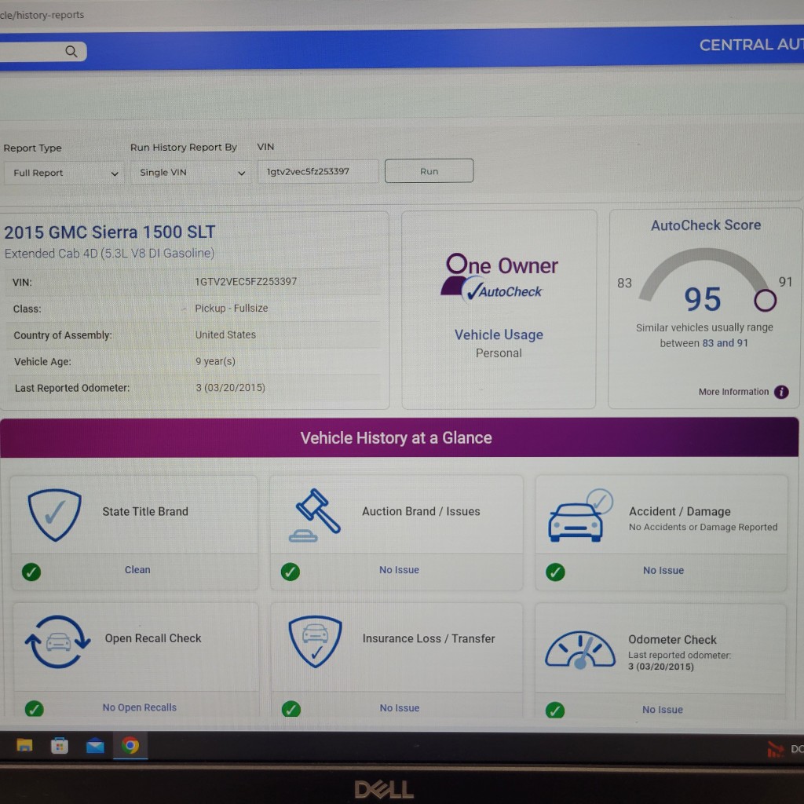The width and height of the screenshot is (804, 804).
Task: Open the Single VIN dropdown
Action: tap(190, 173)
